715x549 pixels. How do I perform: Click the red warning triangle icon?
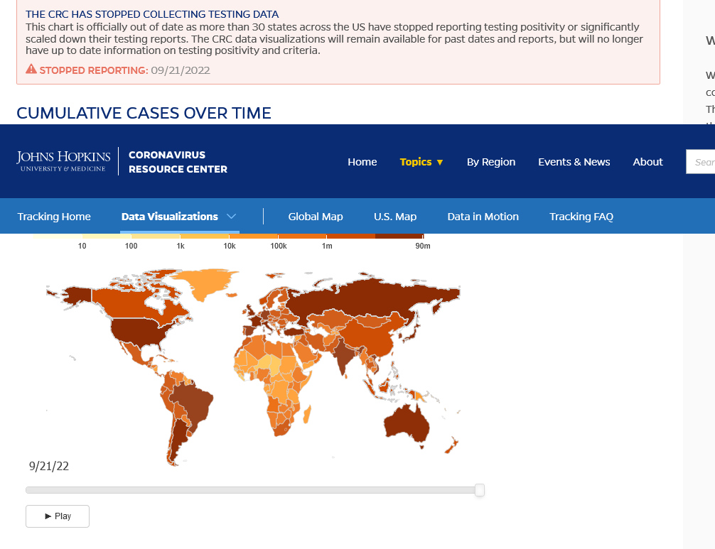pos(31,70)
